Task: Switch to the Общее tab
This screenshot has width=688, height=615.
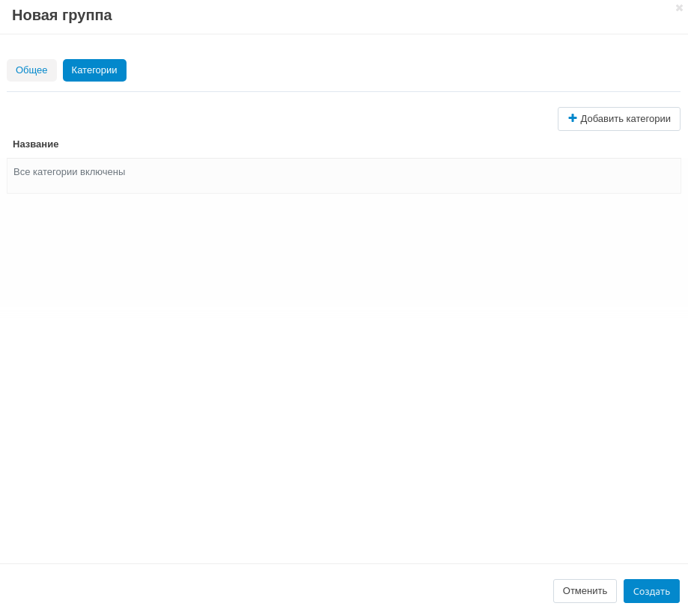Action: point(31,70)
